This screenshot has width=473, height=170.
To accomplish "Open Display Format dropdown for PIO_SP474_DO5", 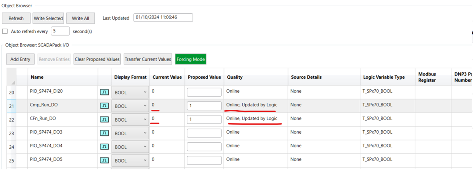I will tap(130, 161).
